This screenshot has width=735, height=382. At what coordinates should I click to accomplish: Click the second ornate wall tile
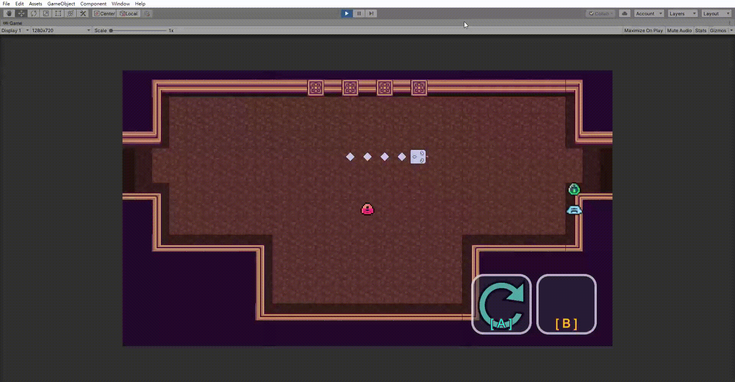tap(350, 88)
